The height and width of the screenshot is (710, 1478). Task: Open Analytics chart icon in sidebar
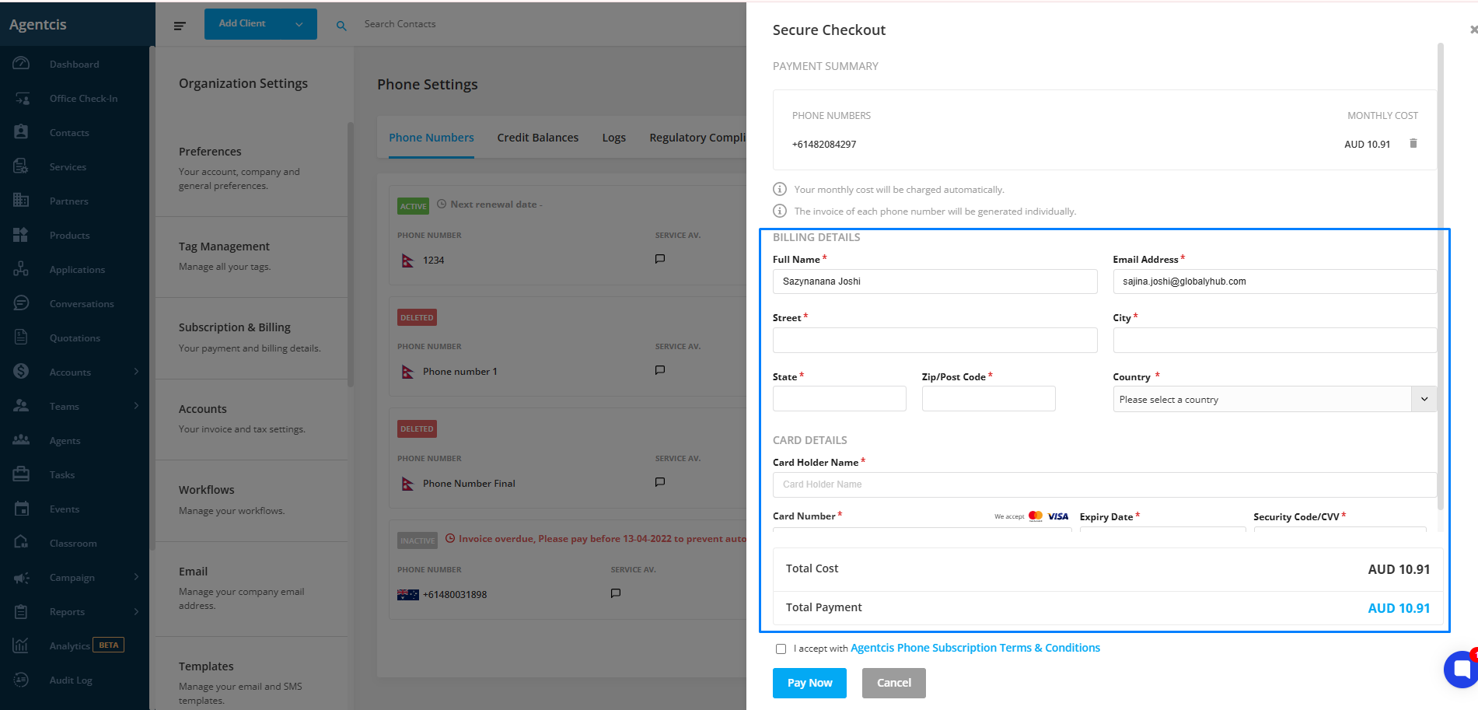[21, 645]
